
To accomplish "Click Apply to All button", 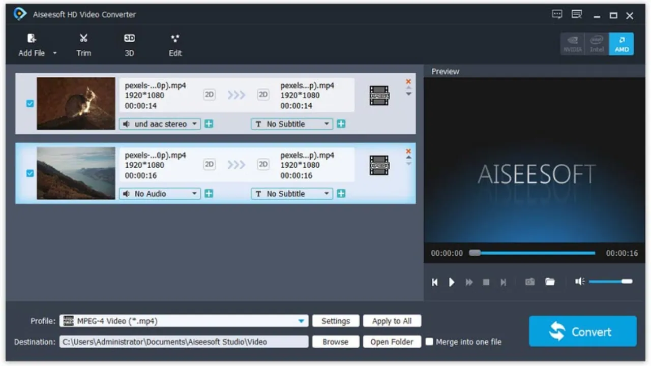I will point(392,321).
